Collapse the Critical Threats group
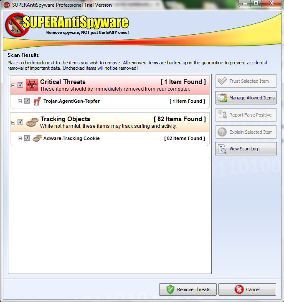Viewport: 284px width, 302px height. [x=13, y=85]
